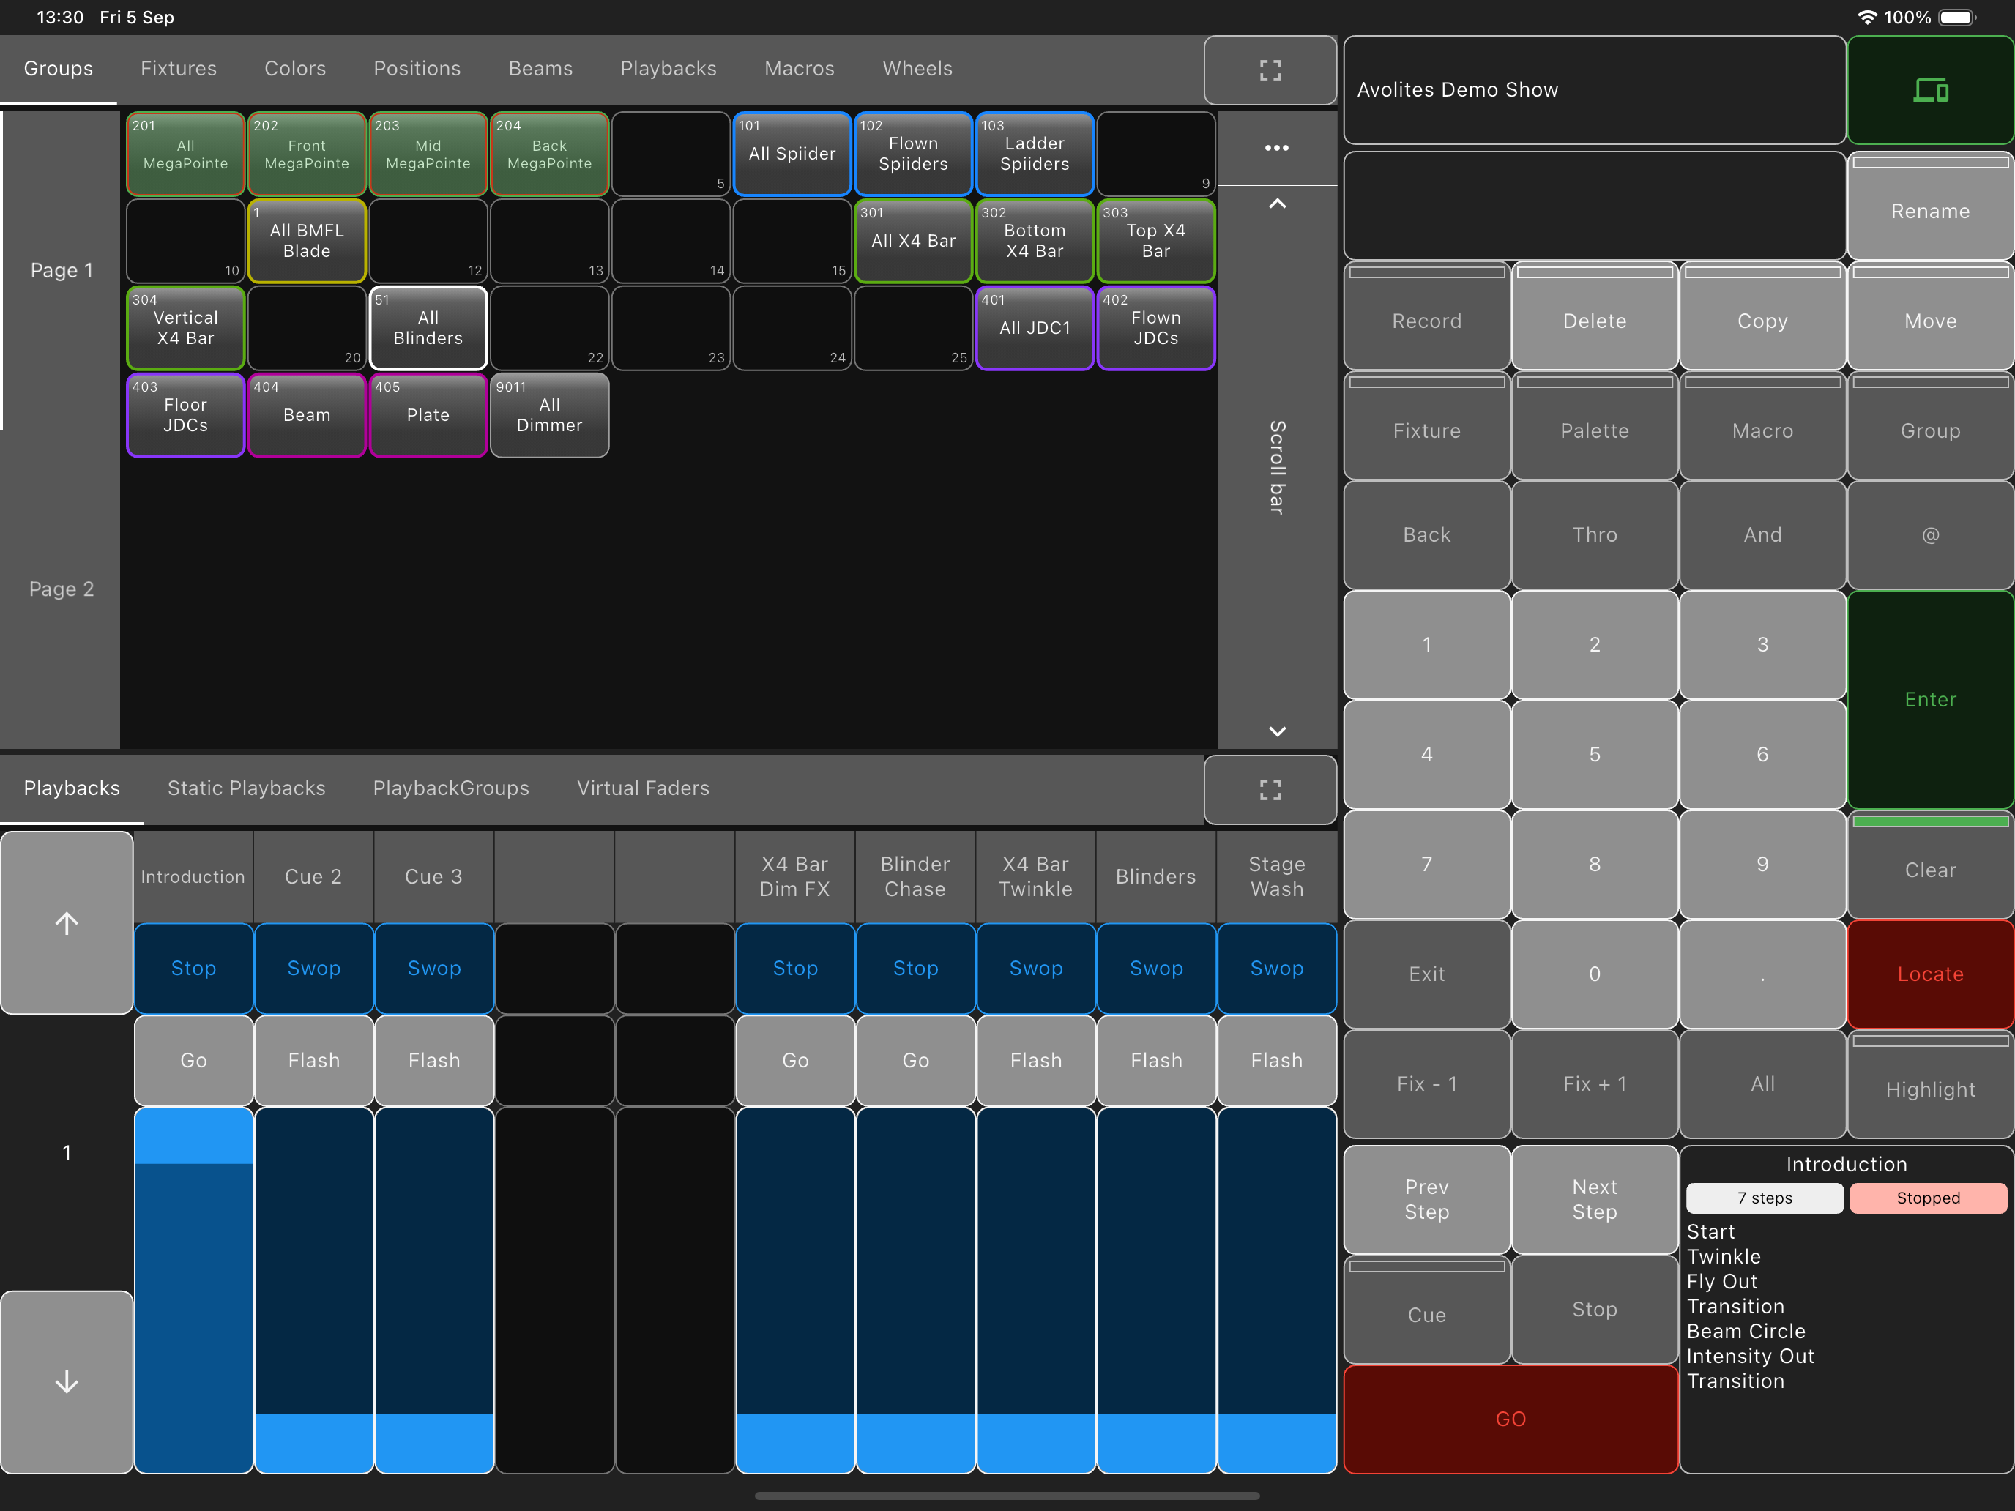This screenshot has width=2015, height=1511.
Task: Maximize the playbacks workspace window
Action: pos(1270,788)
